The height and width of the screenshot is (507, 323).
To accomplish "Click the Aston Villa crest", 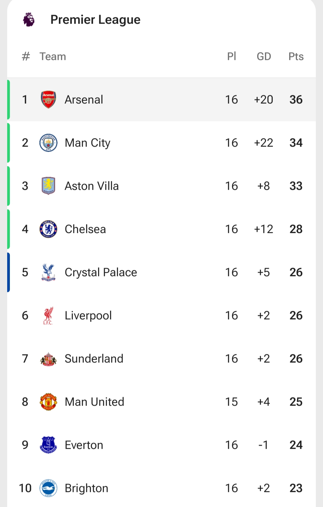I will click(48, 186).
